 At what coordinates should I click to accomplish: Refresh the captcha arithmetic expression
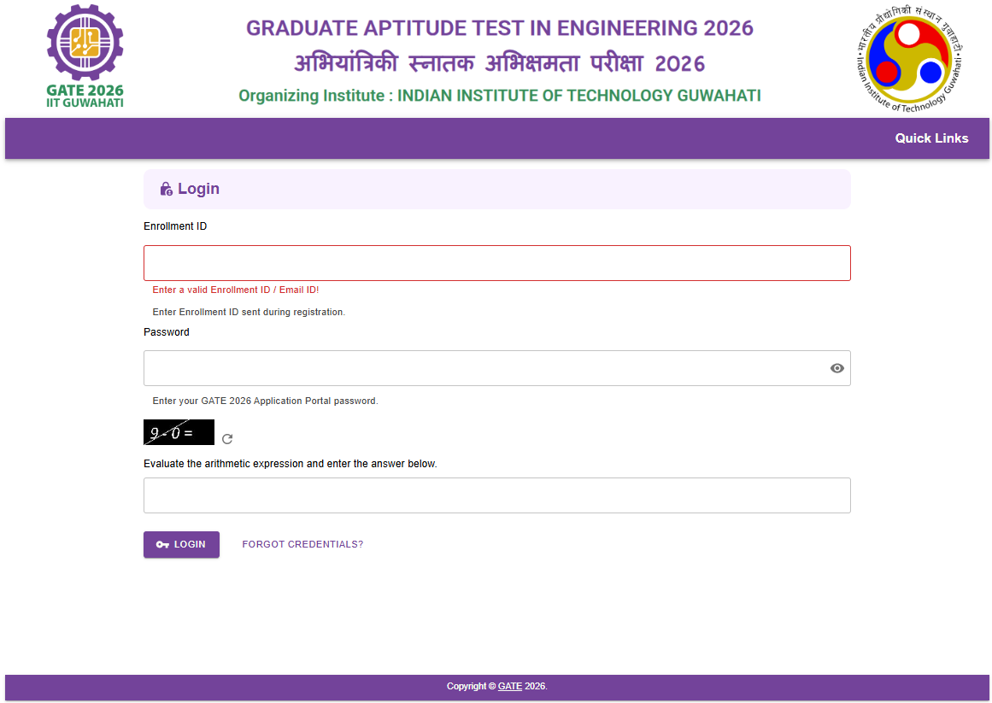226,438
